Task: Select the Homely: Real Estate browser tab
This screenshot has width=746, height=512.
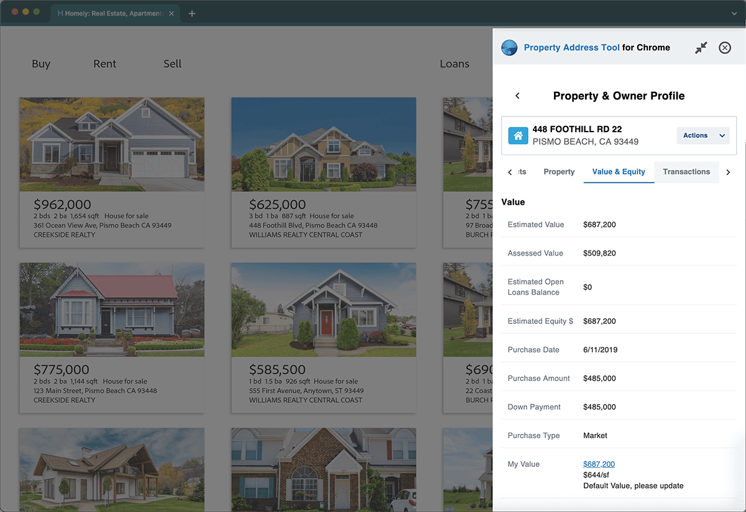Action: 115,13
